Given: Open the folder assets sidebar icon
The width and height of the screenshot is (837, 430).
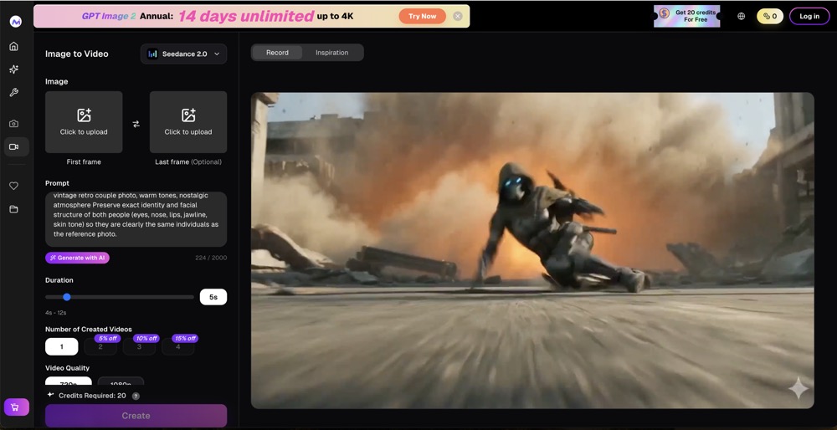Looking at the screenshot, I should [x=14, y=209].
